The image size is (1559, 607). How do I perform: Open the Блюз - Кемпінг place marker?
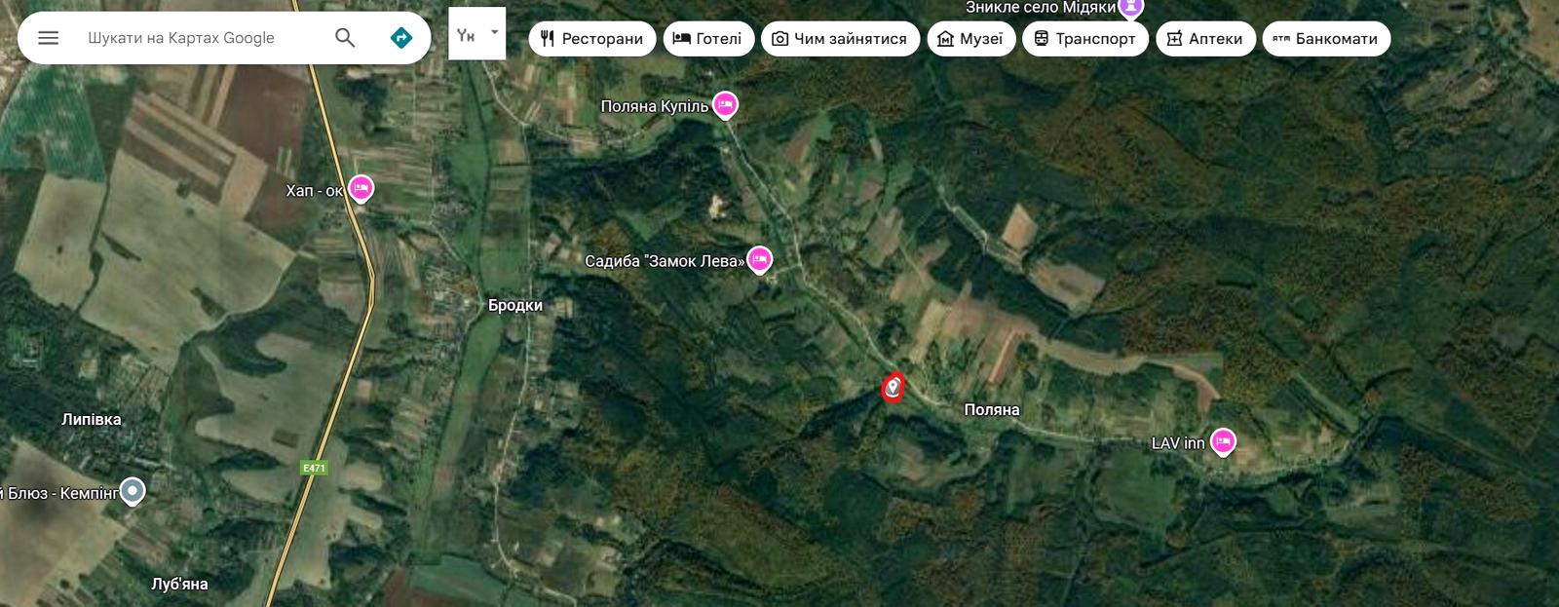(133, 492)
